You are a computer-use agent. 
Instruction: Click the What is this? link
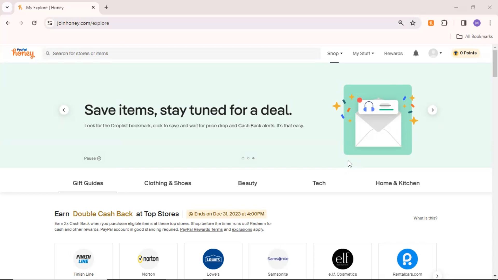[x=425, y=218]
